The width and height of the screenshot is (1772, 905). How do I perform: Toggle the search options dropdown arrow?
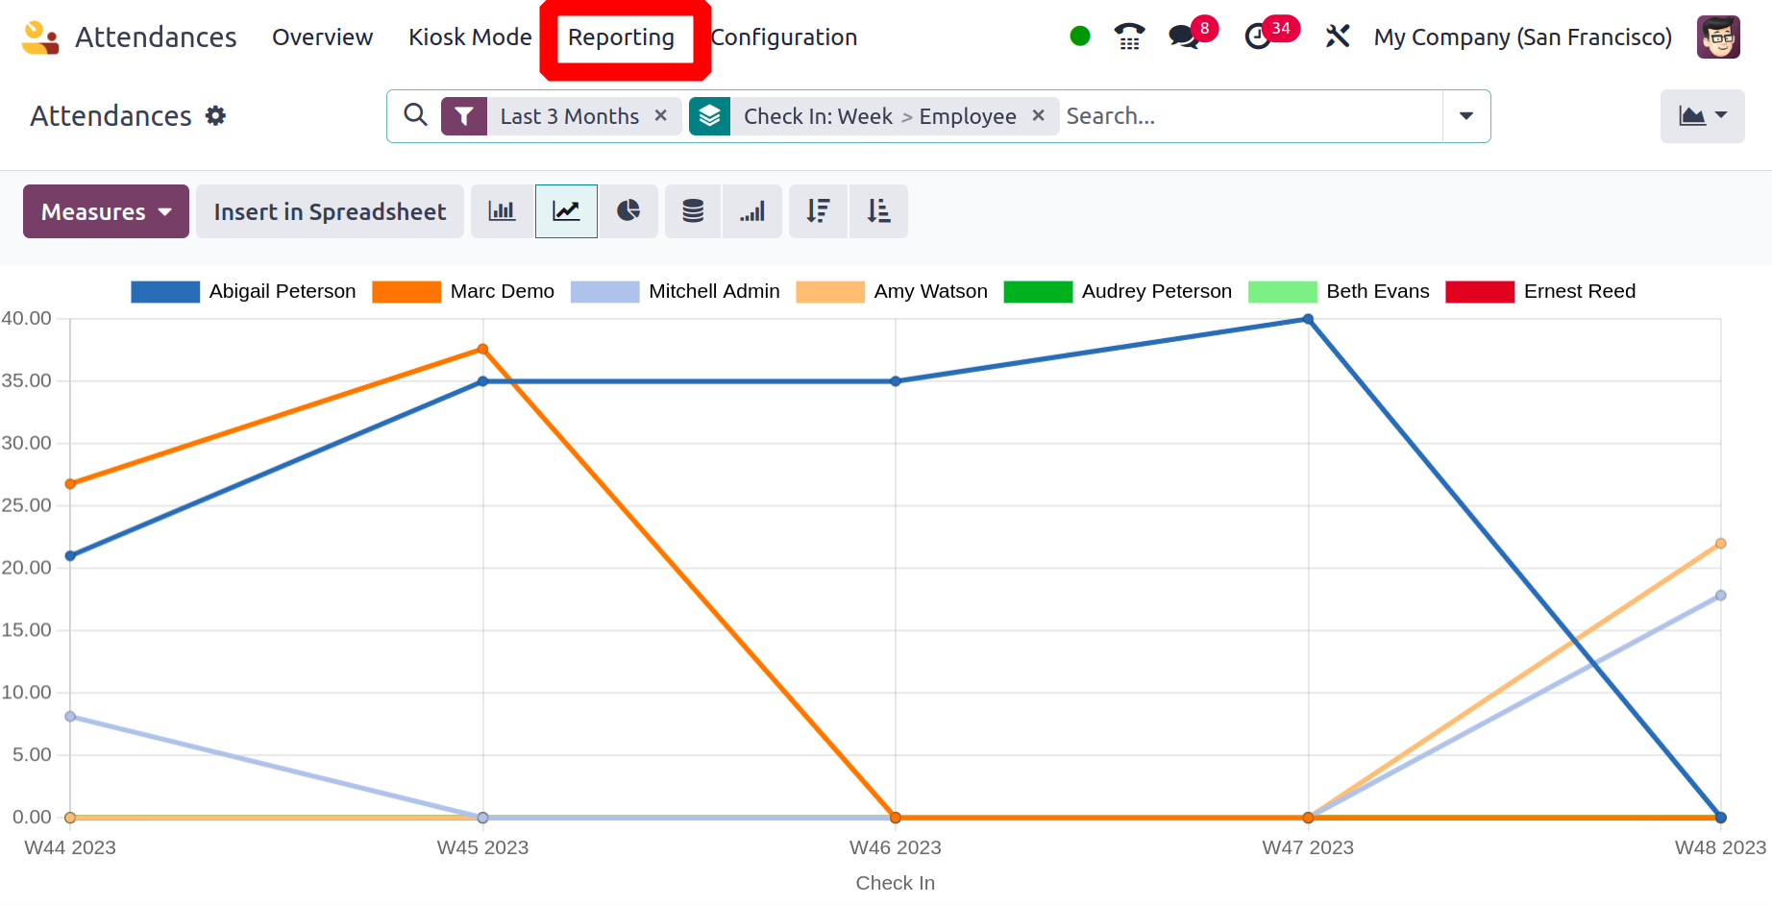1466,116
